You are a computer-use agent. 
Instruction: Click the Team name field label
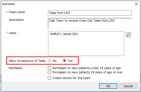point(17,12)
